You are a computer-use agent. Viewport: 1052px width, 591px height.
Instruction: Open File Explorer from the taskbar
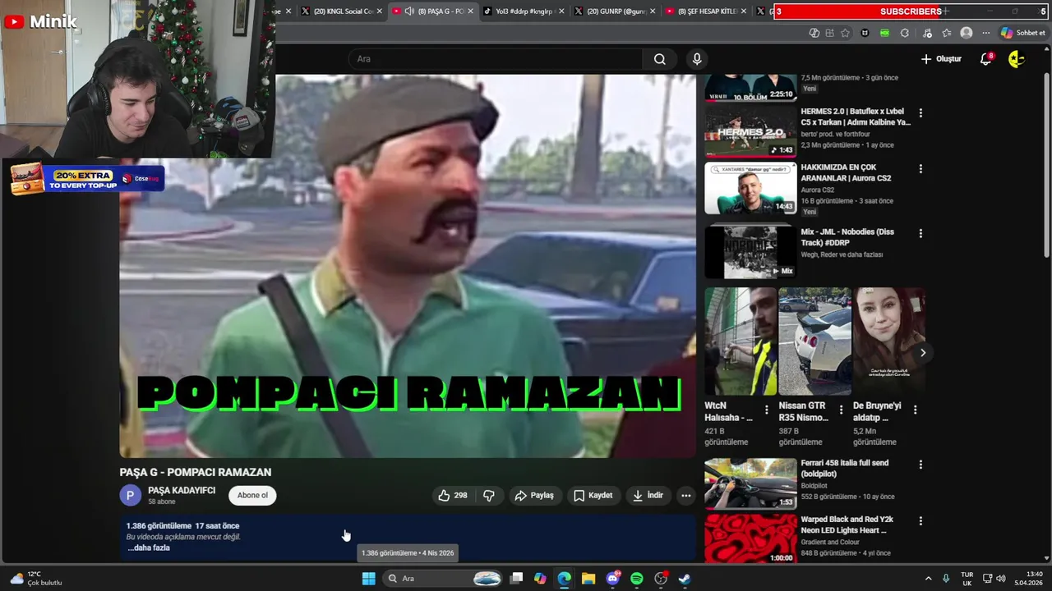coord(588,579)
